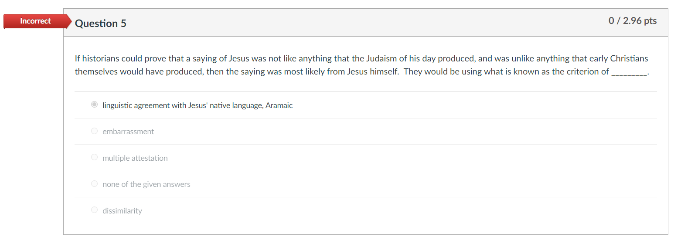Click 'linguistic agreement' in the first answer
Screen dimensions: 698x247
pyautogui.click(x=136, y=105)
